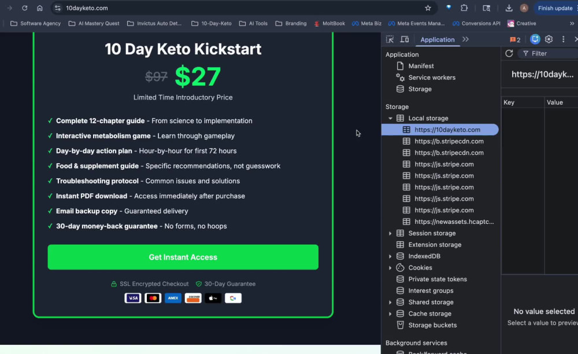This screenshot has width=578, height=354.
Task: Open MoltBook bookmark
Action: [329, 23]
